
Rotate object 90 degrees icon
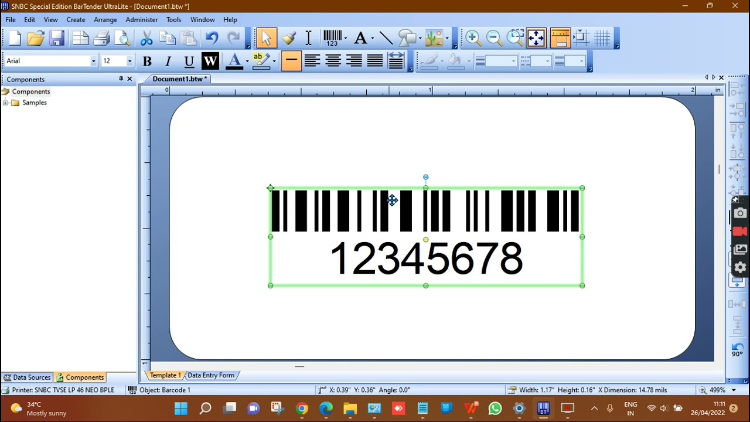737,350
